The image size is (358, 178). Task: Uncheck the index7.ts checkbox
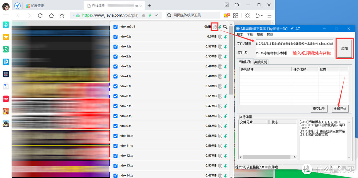point(115,106)
